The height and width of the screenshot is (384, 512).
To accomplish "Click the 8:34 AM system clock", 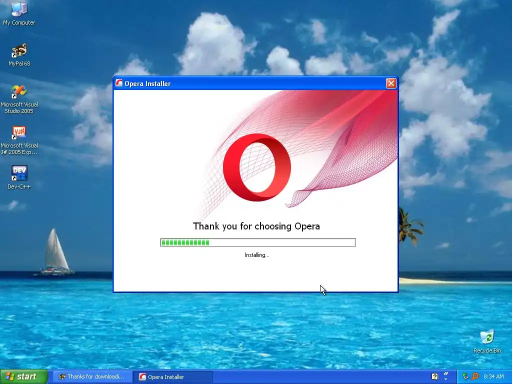I will tap(493, 376).
